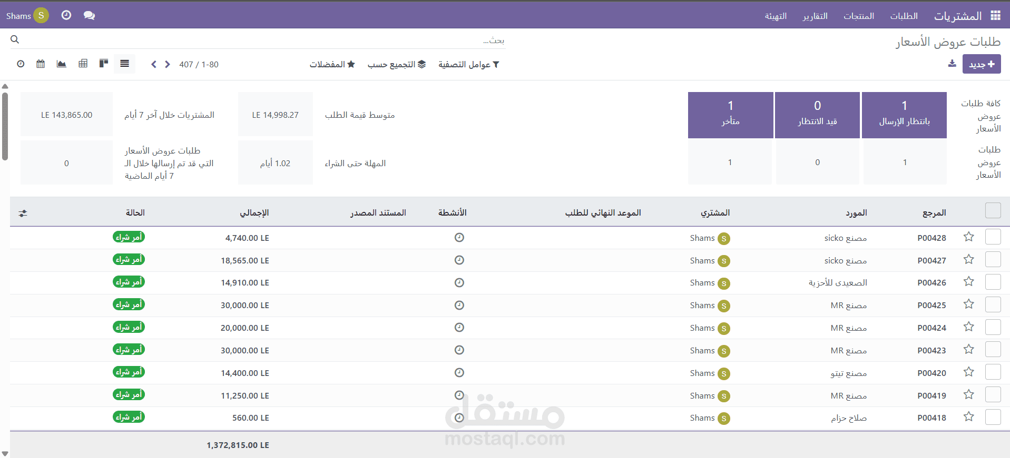The height and width of the screenshot is (458, 1010).
Task: Open the المنتجات menu
Action: (x=859, y=16)
